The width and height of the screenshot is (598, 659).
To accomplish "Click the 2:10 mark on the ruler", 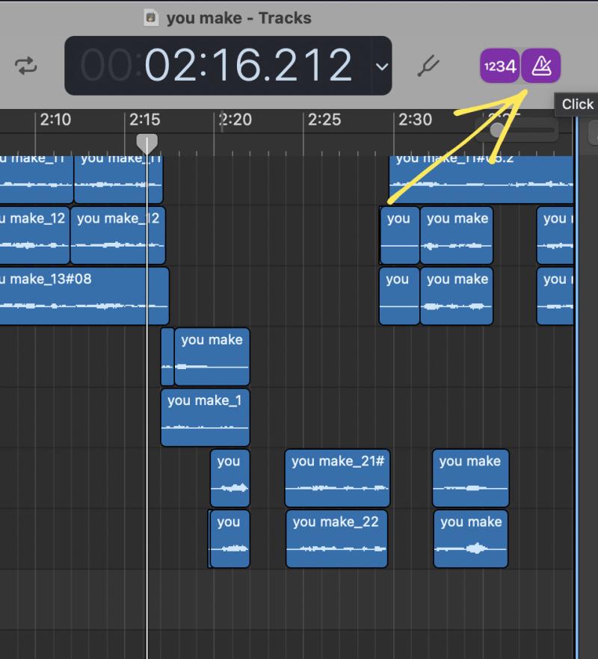I will pos(55,120).
